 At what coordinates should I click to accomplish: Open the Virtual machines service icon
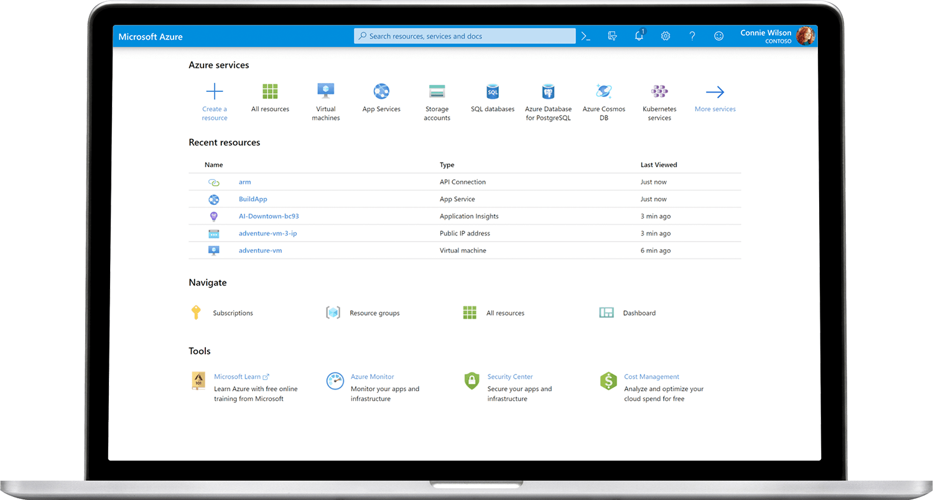[326, 91]
